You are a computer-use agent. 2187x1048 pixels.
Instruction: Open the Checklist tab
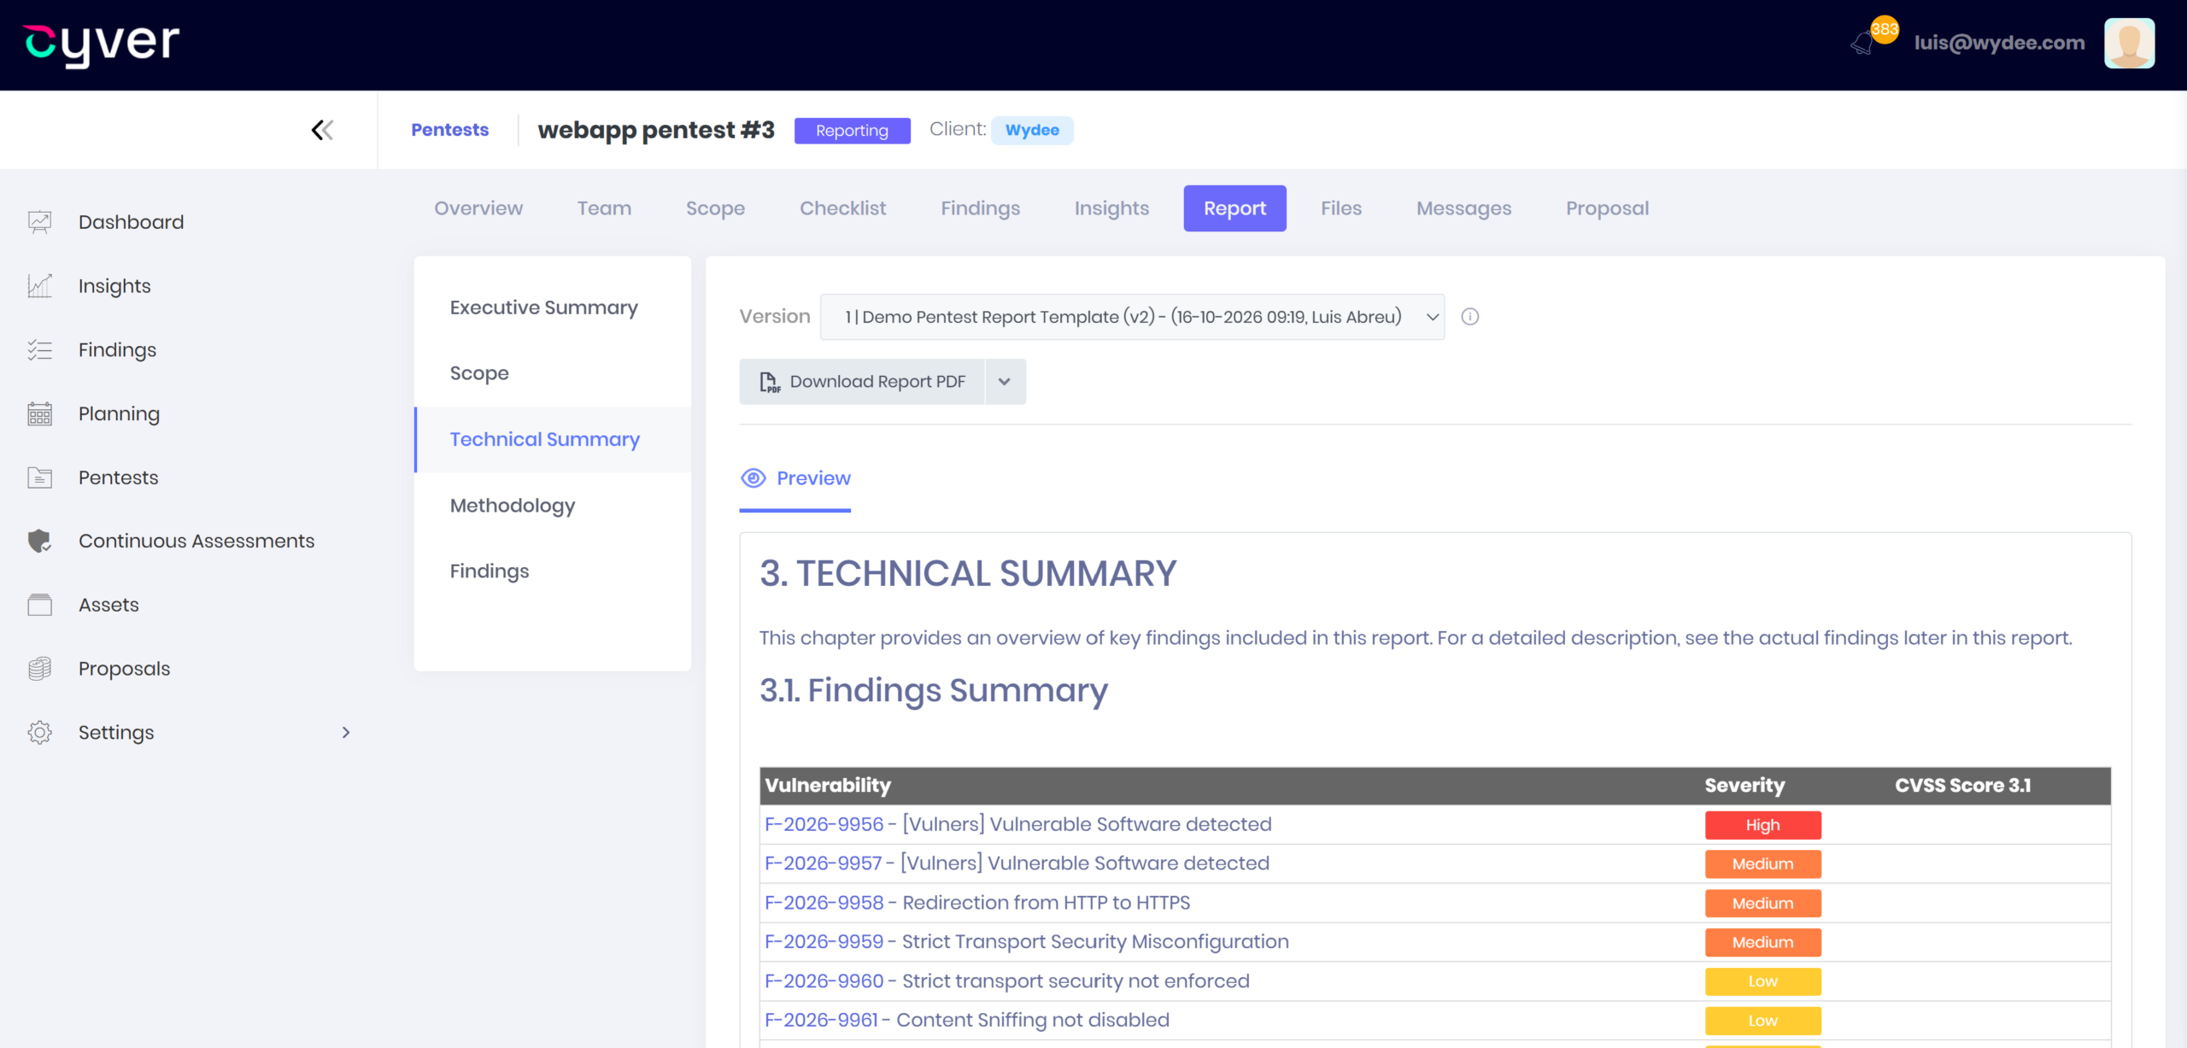pyautogui.click(x=842, y=208)
